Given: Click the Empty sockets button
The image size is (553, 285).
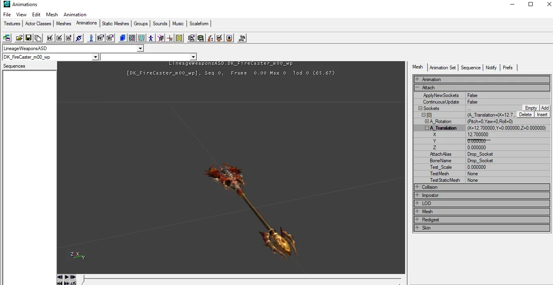Looking at the screenshot, I should click(531, 108).
